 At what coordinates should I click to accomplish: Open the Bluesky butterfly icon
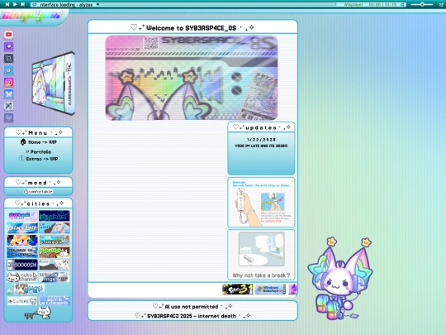click(x=9, y=94)
